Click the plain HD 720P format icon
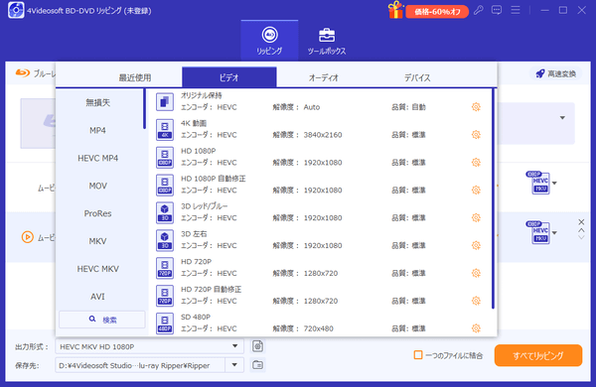596x387 pixels. point(165,268)
